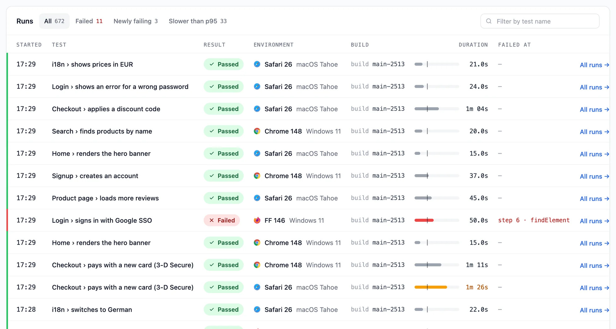Viewport: 616px width, 329px height.
Task: Open All runs for Search finds products by name
Action: click(594, 132)
